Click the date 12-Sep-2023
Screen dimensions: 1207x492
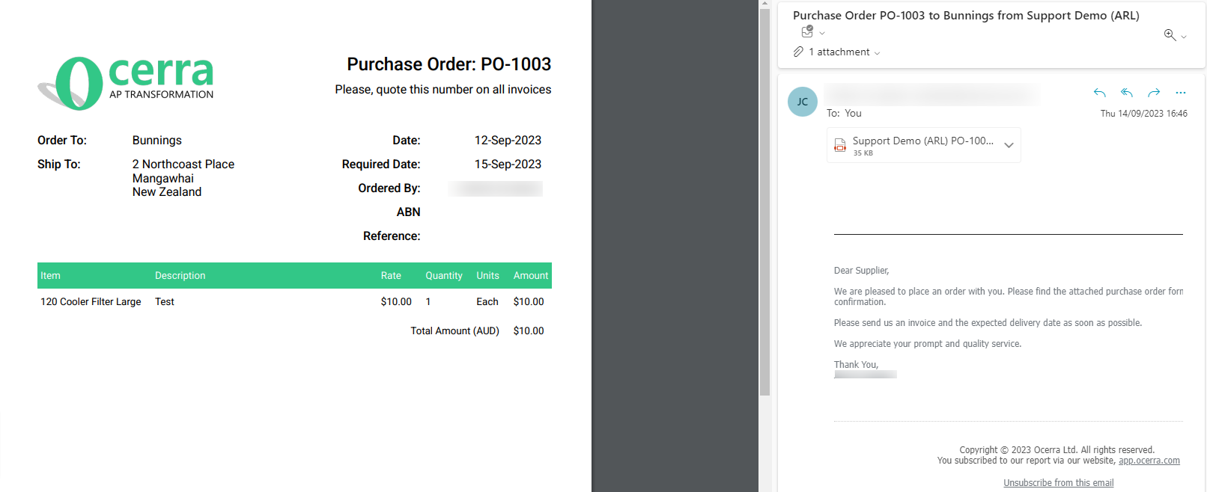[508, 141]
